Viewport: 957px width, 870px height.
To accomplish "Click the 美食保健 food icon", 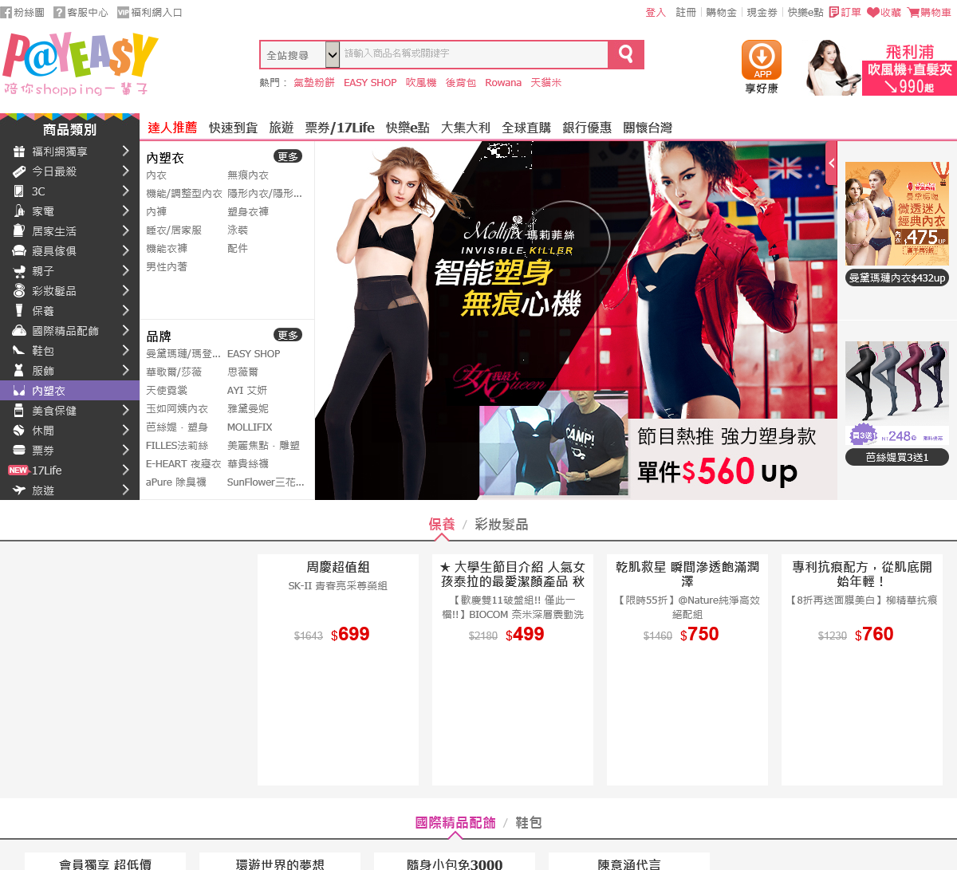I will (19, 411).
